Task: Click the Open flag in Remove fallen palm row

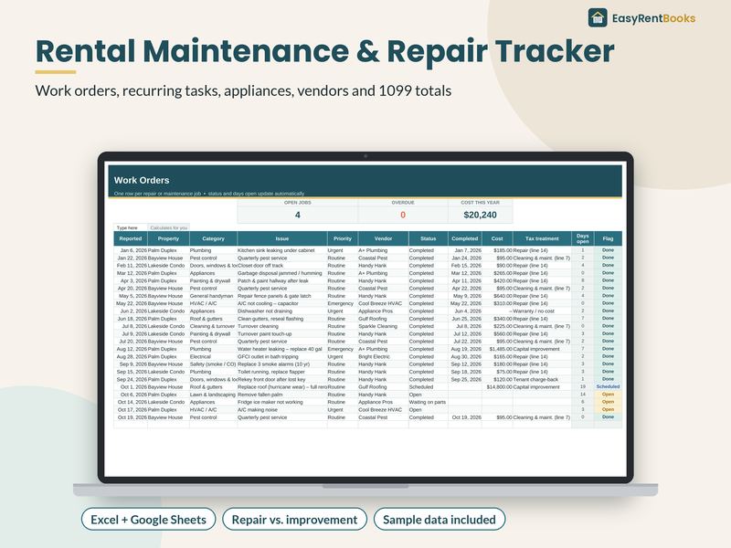Action: (608, 395)
